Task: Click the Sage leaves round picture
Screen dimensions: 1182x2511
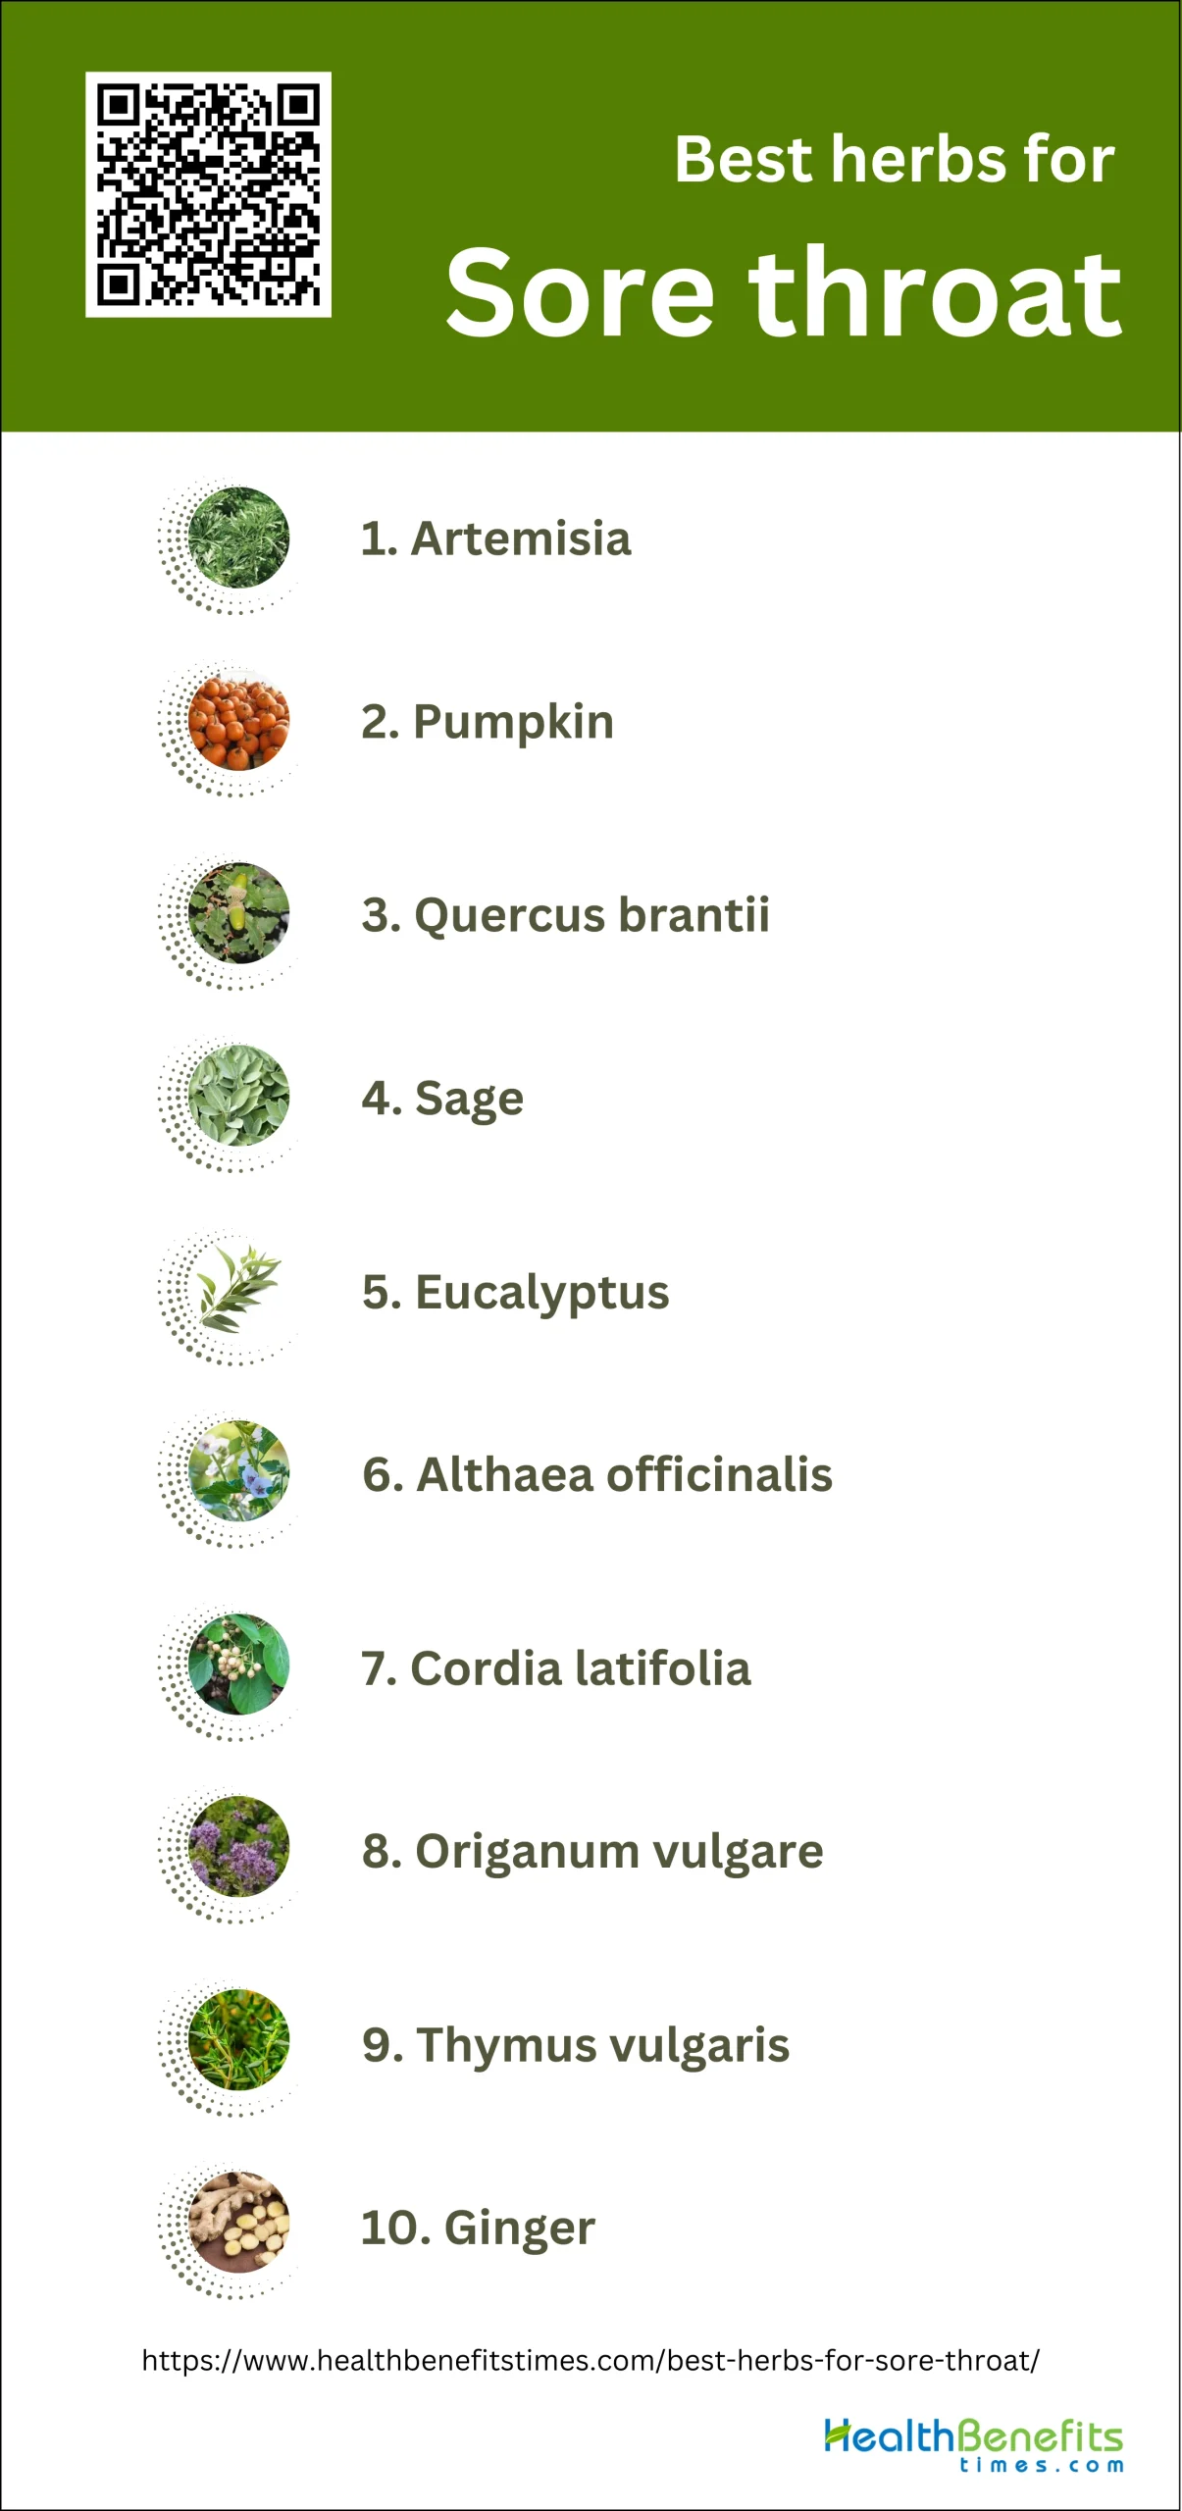Action: pyautogui.click(x=238, y=1096)
